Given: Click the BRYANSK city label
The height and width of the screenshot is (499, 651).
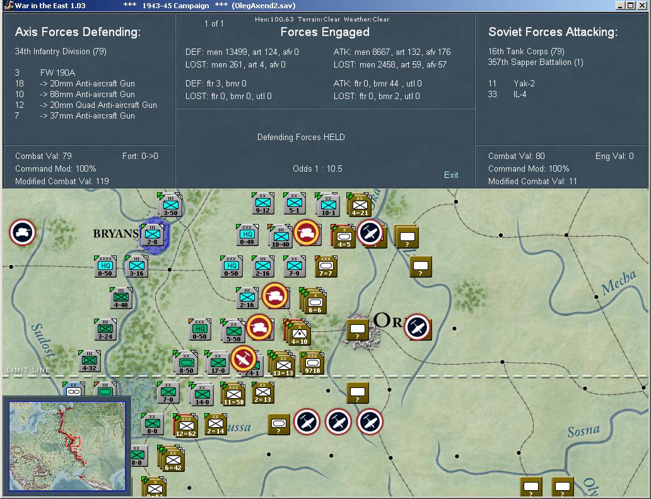Looking at the screenshot, I should 116,233.
